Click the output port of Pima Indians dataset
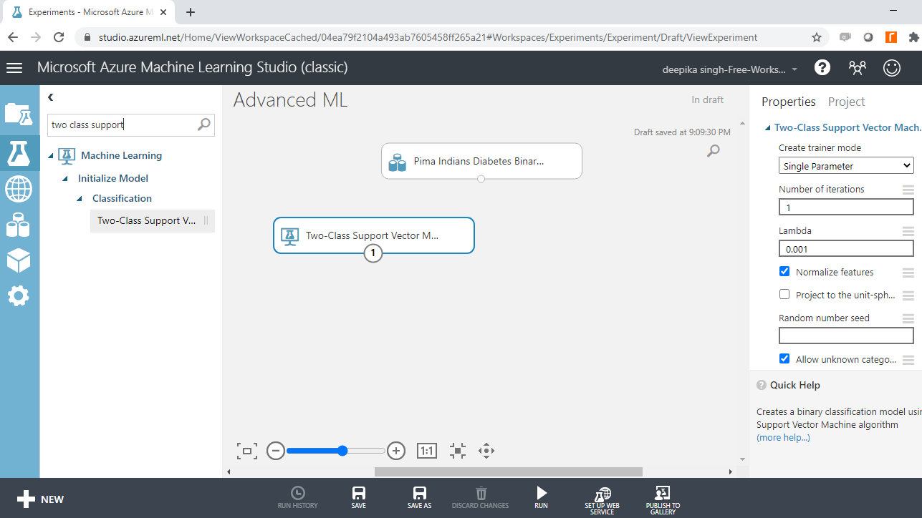This screenshot has height=518, width=922. click(481, 179)
